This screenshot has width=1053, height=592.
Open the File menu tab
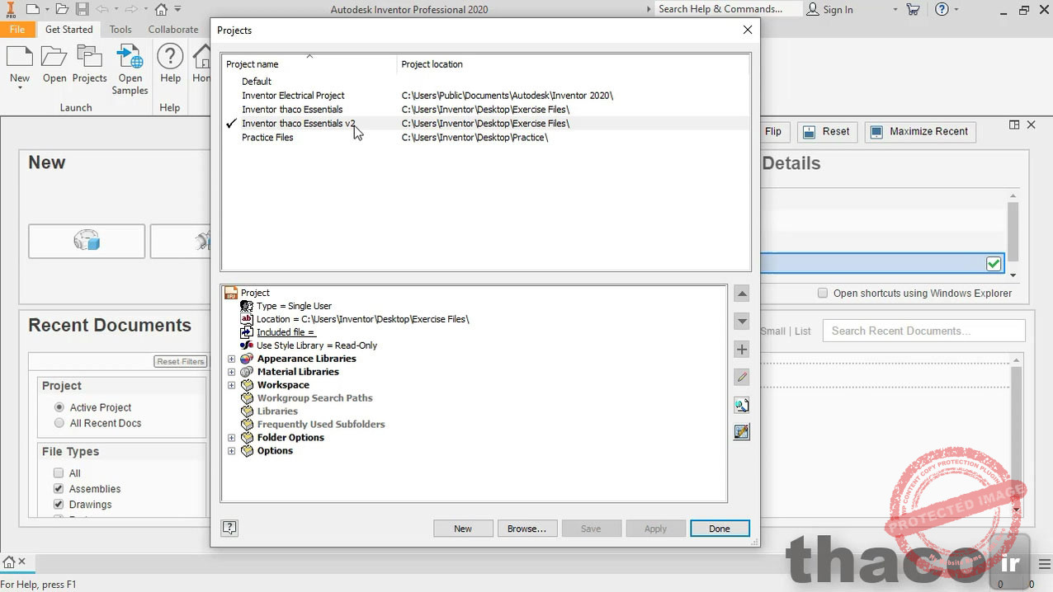click(17, 29)
